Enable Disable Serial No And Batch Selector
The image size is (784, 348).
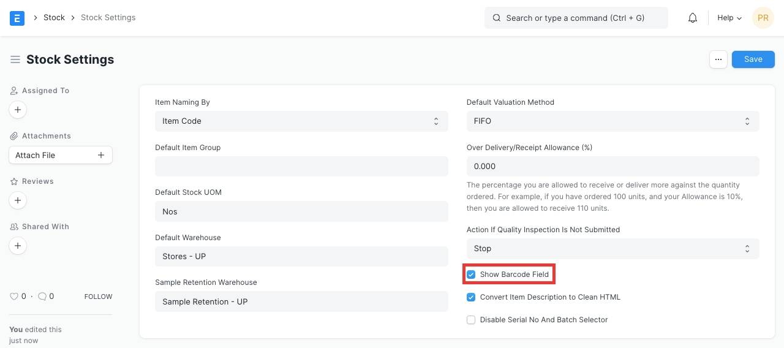[x=471, y=320]
